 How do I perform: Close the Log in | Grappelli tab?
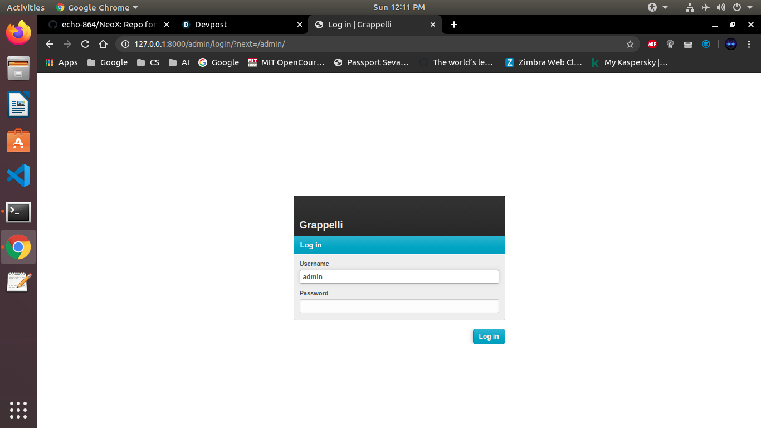tap(433, 25)
